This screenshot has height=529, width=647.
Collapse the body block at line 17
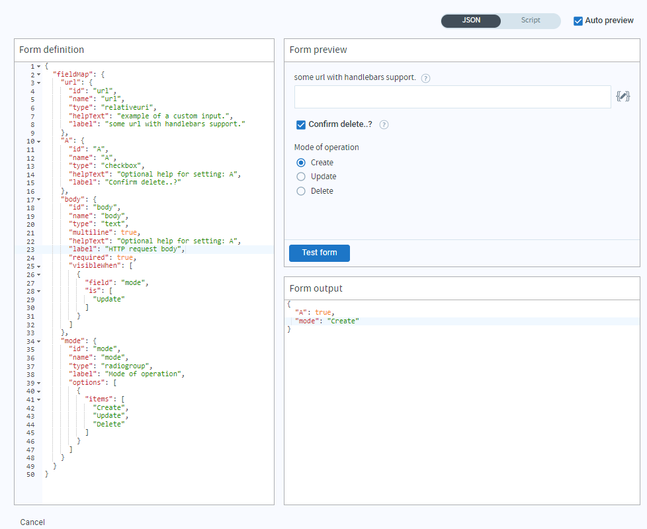39,200
